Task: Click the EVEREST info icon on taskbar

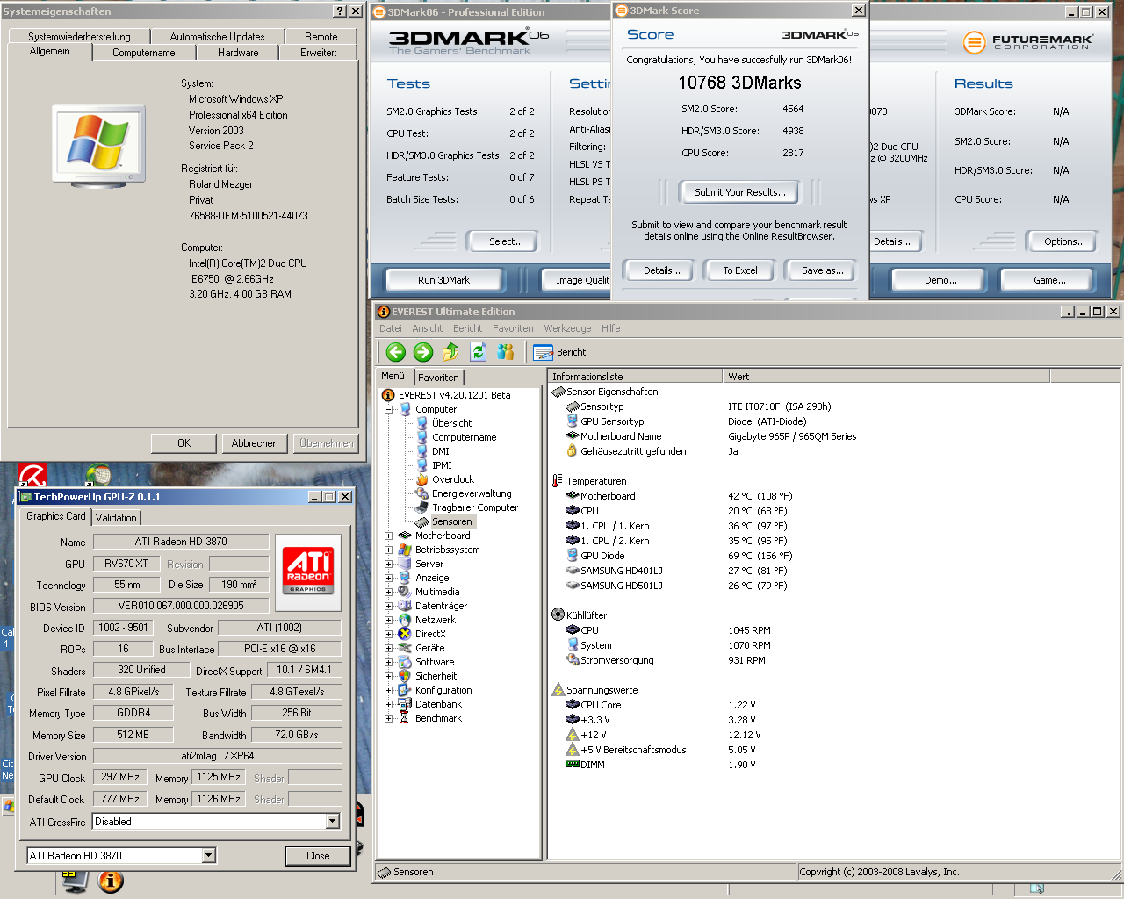Action: coord(111,881)
